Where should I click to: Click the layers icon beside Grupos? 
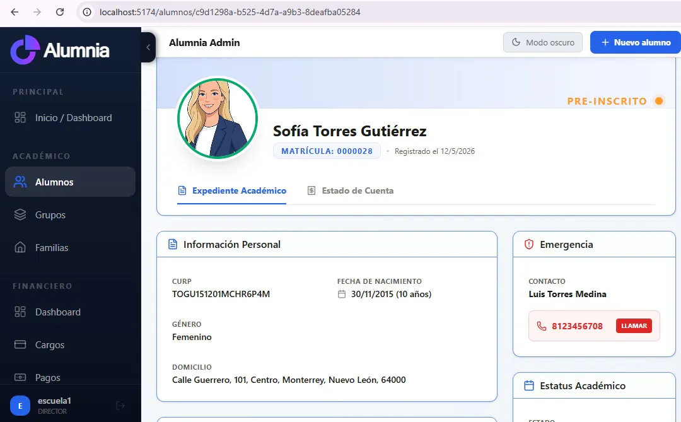point(20,214)
